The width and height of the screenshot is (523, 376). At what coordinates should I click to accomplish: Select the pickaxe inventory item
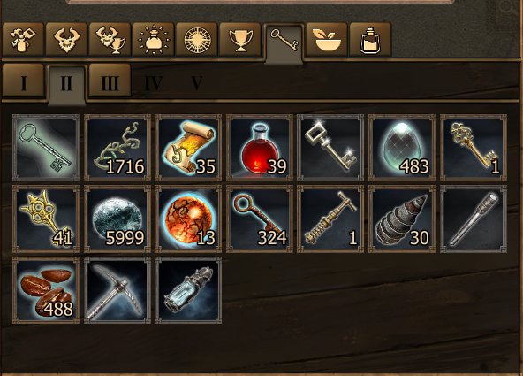117,290
